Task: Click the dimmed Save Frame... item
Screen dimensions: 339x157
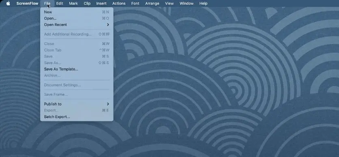Action: point(77,95)
